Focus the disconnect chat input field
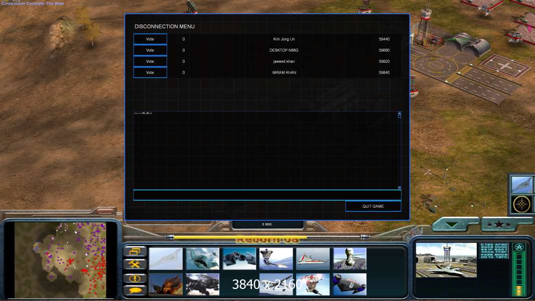 pos(267,195)
